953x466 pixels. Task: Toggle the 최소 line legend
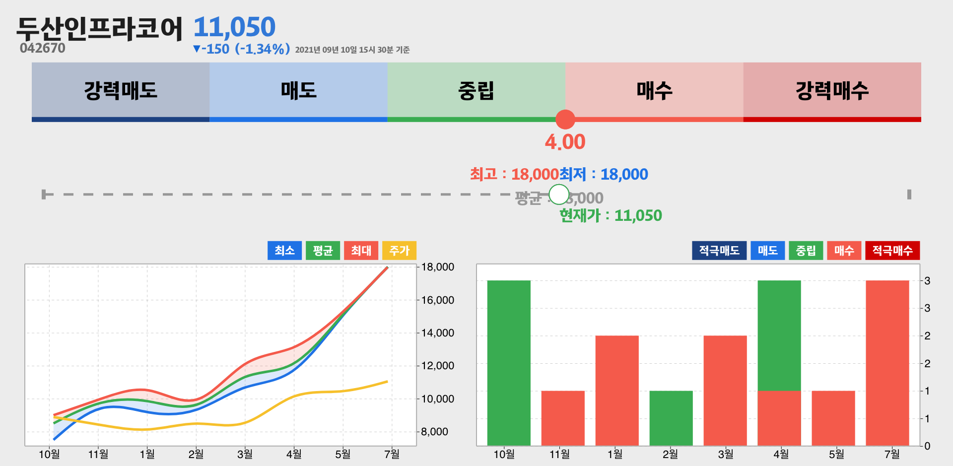tap(285, 251)
